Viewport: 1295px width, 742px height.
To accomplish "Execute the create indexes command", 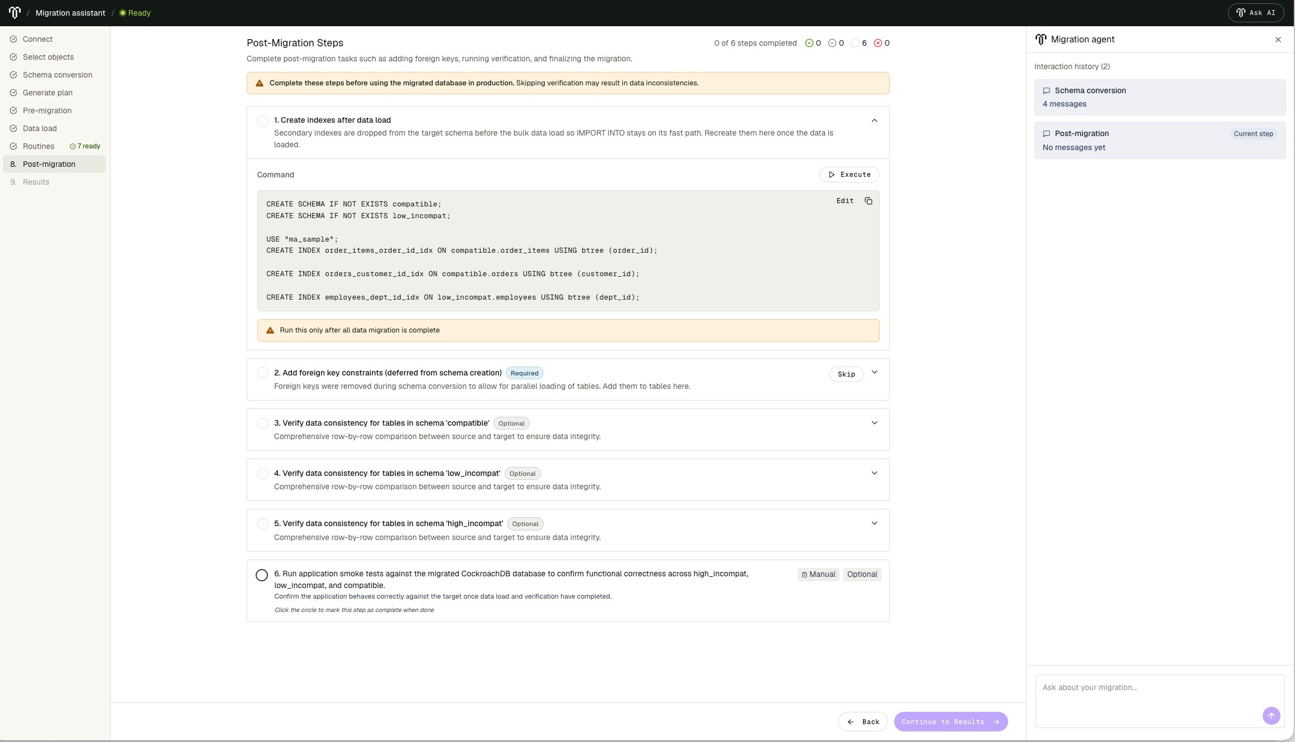I will tap(849, 175).
